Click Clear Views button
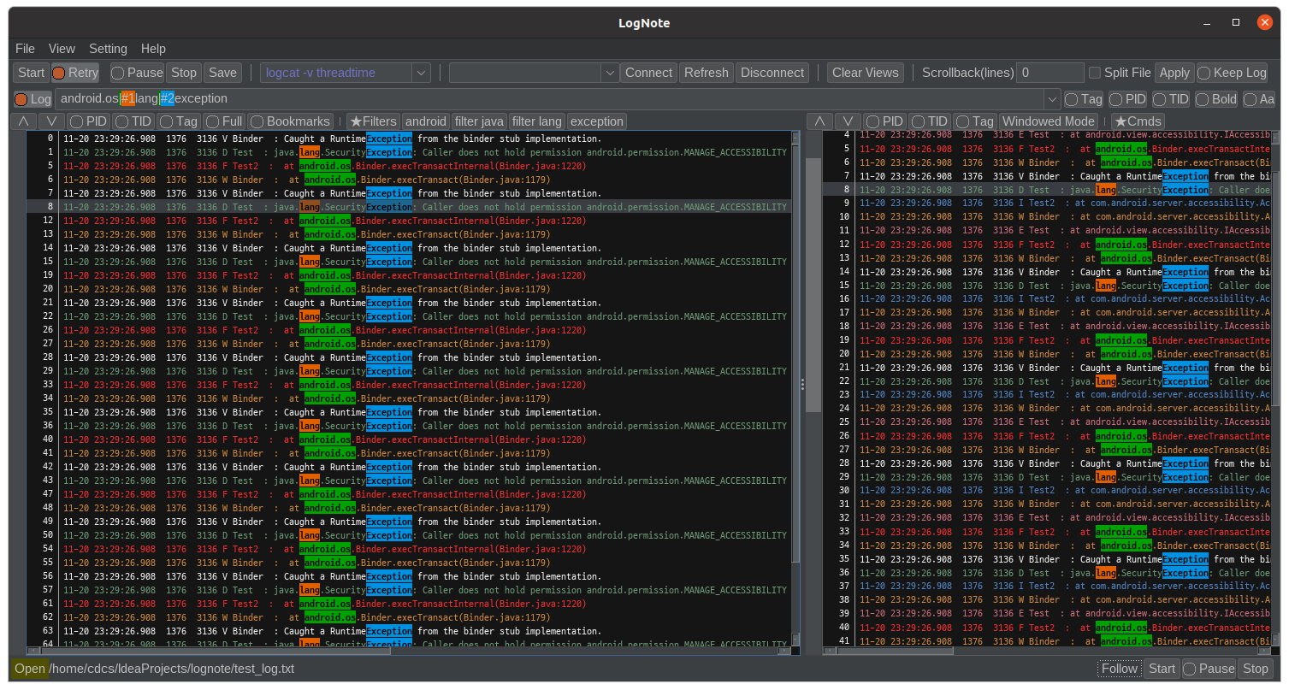Screen dimensions: 1289x690 (x=866, y=73)
